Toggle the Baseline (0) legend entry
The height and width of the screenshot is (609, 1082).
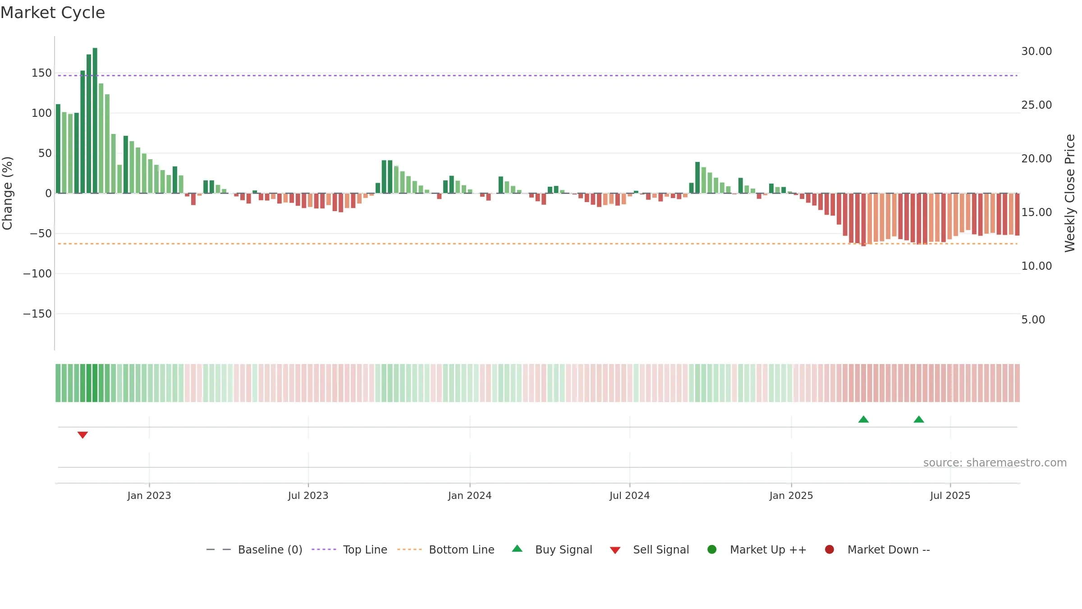tap(254, 549)
